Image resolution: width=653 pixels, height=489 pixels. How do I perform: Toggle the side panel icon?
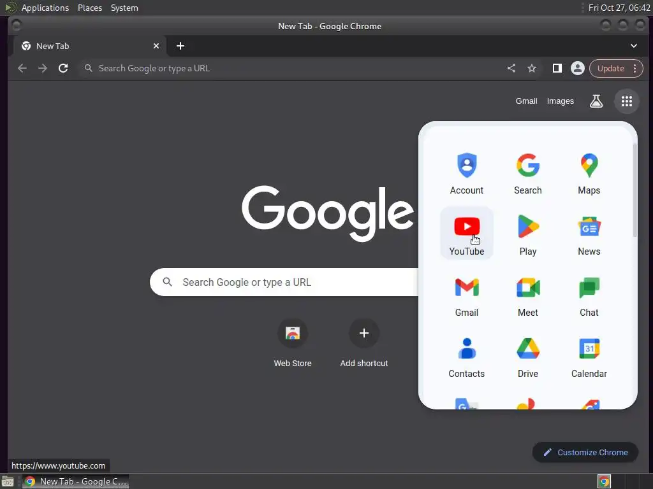(557, 68)
